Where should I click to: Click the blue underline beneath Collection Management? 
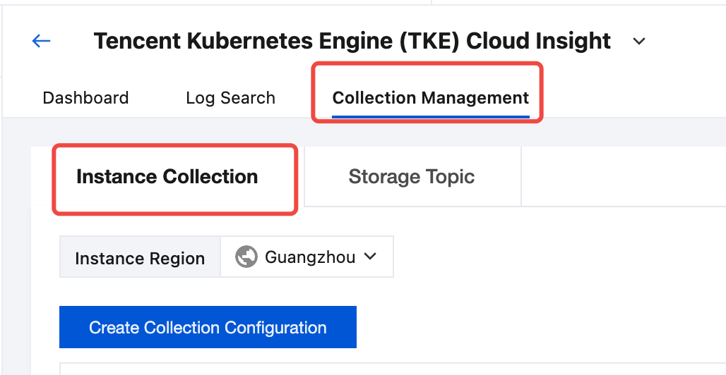click(x=430, y=116)
